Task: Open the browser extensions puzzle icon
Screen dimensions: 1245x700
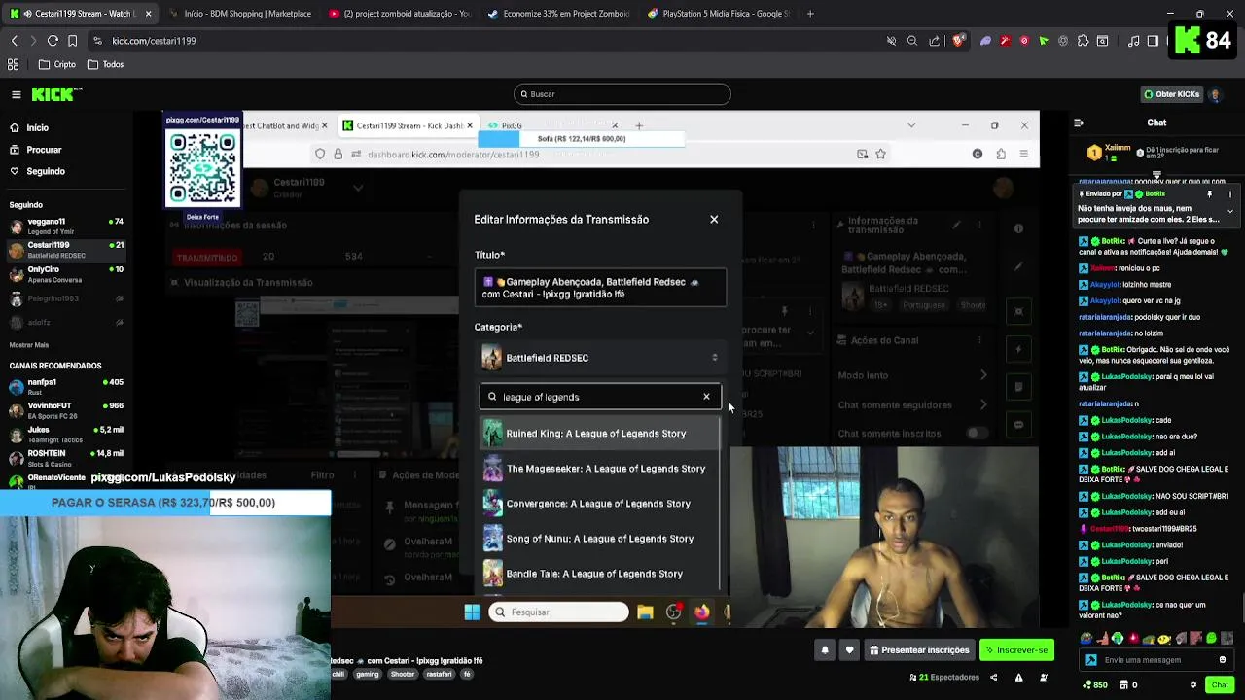Action: pos(1083,41)
